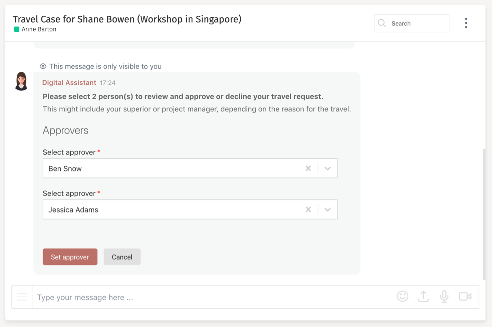This screenshot has width=494, height=328.
Task: Cancel the approver selection
Action: click(x=122, y=257)
